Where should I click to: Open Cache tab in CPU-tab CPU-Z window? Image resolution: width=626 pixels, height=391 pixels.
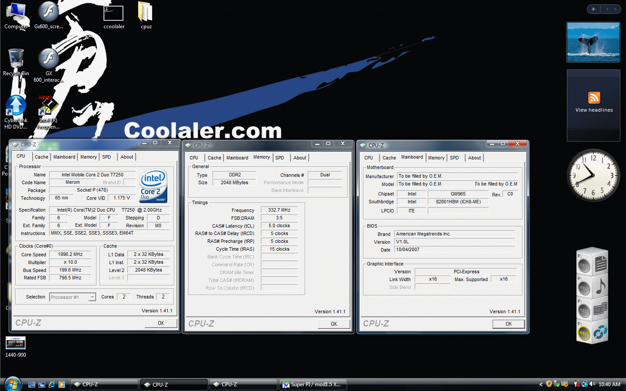(x=41, y=157)
